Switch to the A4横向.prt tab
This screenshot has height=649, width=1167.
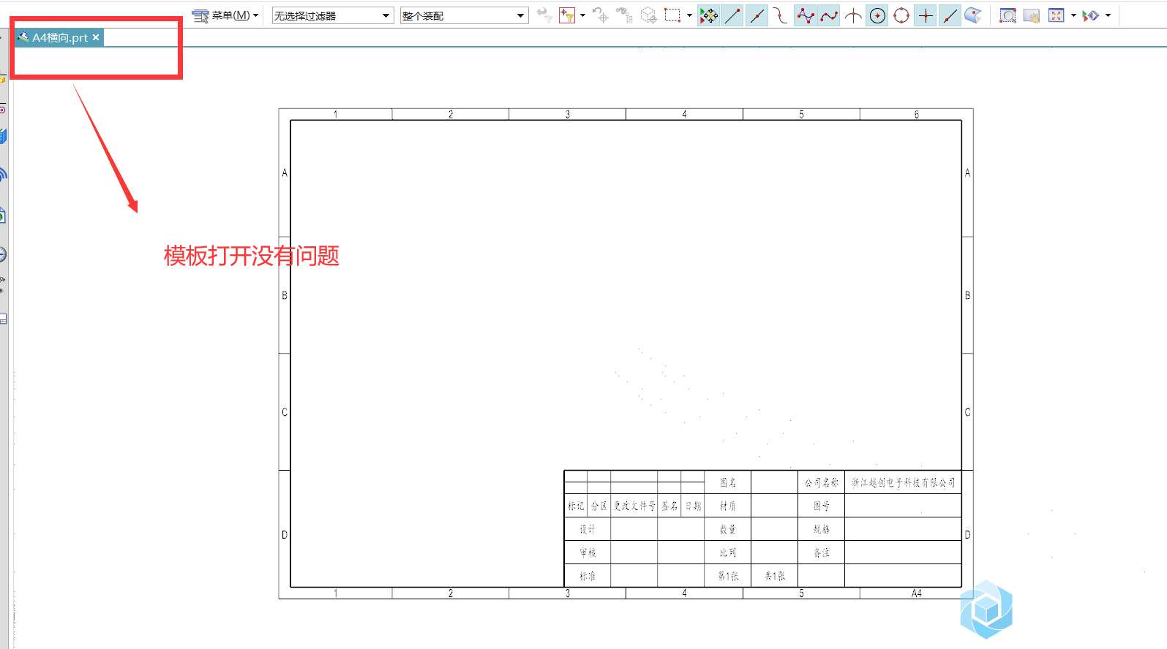point(59,37)
